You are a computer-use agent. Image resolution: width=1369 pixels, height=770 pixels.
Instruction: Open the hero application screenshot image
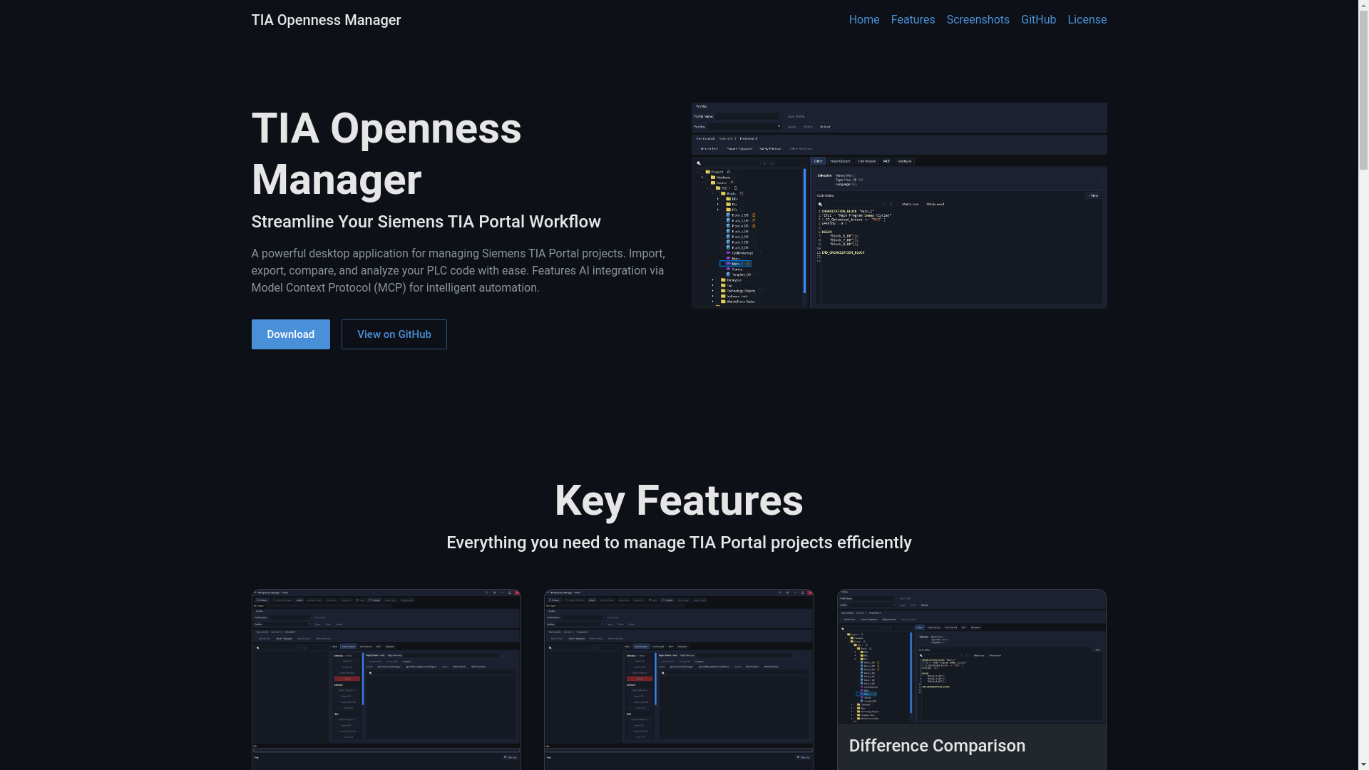pos(899,205)
